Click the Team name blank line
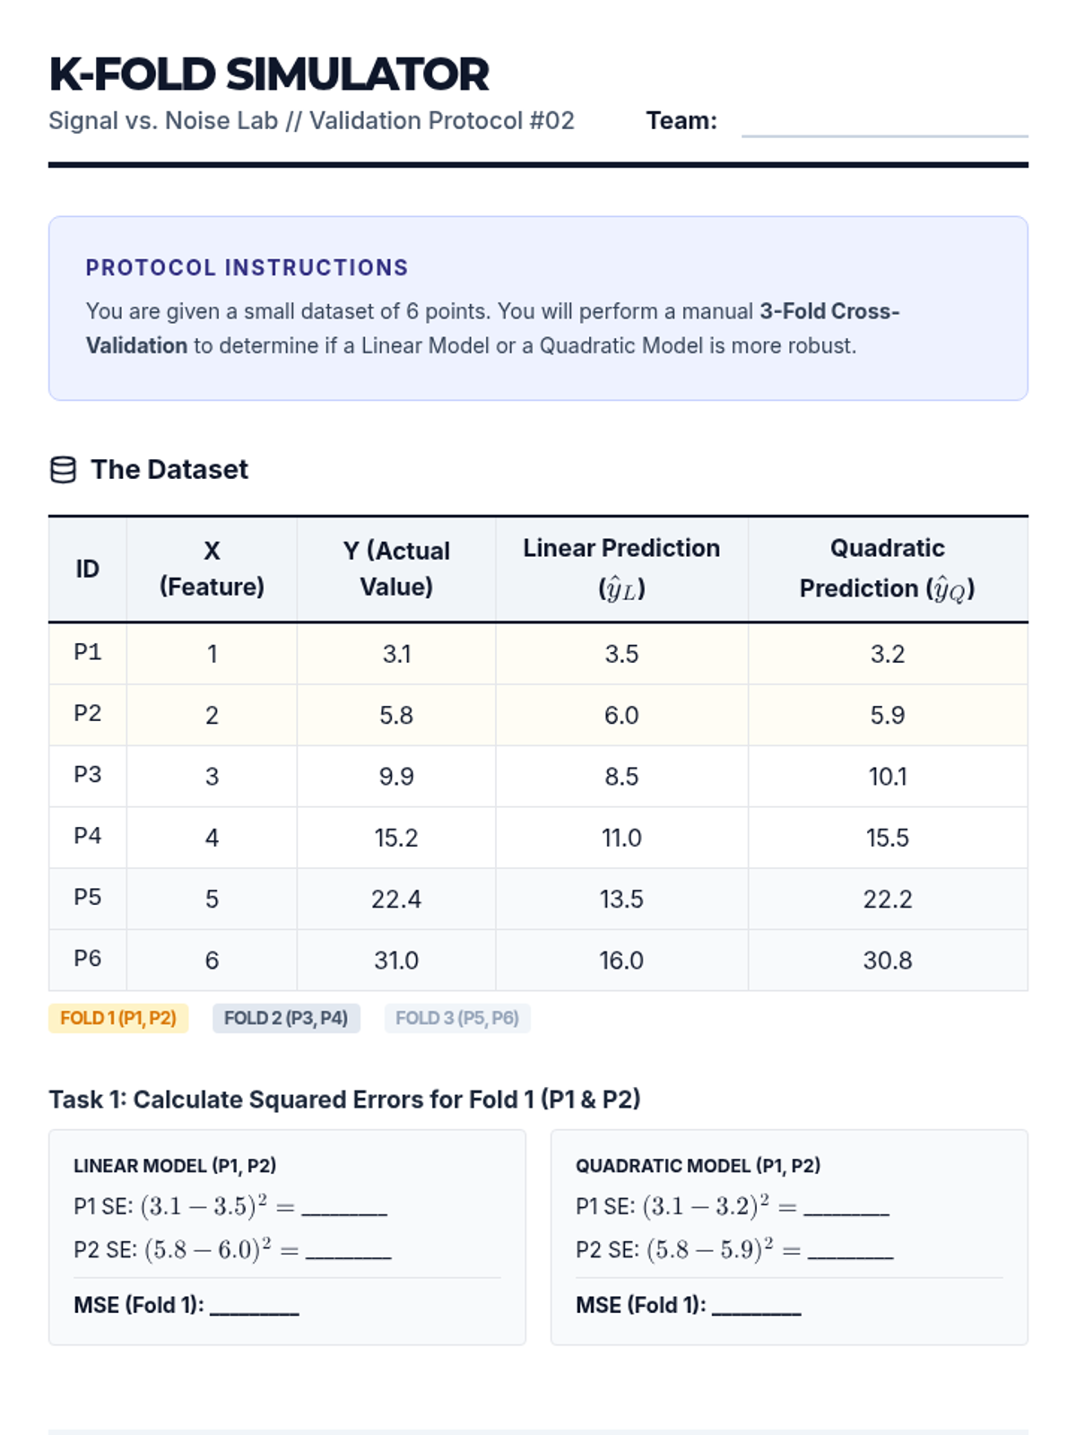Viewport: 1076px width, 1435px height. point(884,124)
